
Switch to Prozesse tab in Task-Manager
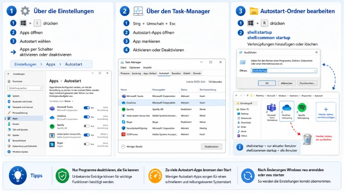125,74
